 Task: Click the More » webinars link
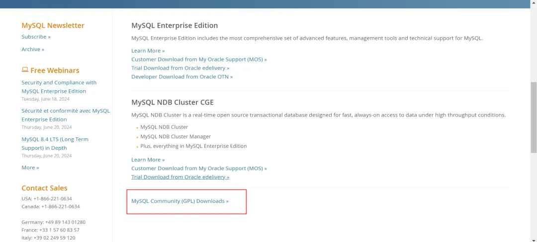(x=30, y=167)
